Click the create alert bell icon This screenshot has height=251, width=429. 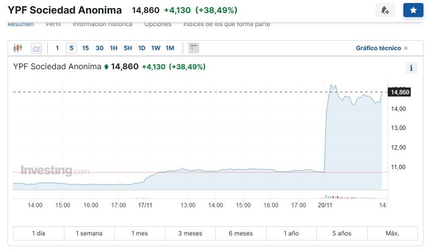coord(385,10)
